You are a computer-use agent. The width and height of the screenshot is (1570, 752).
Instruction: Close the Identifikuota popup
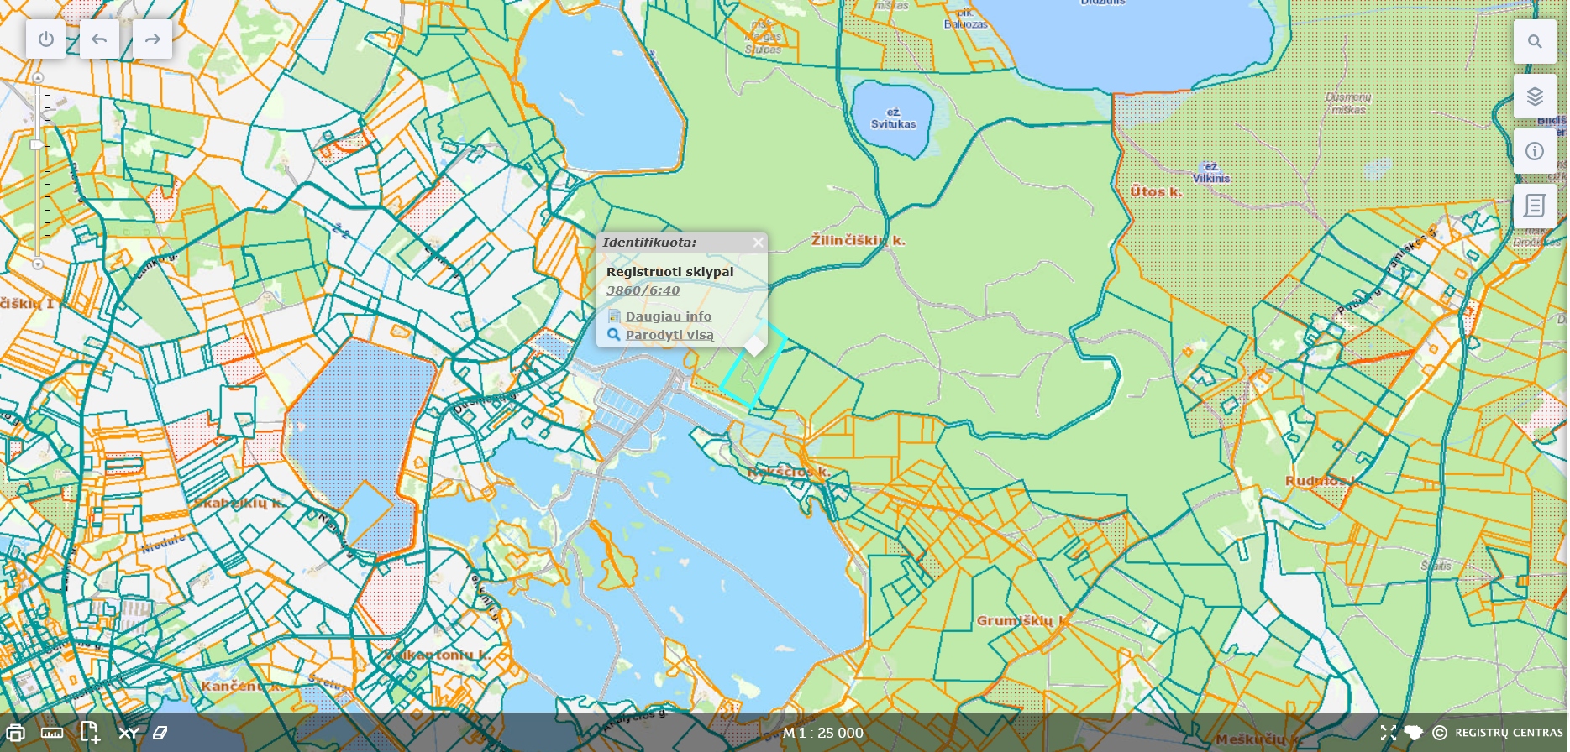(x=758, y=243)
